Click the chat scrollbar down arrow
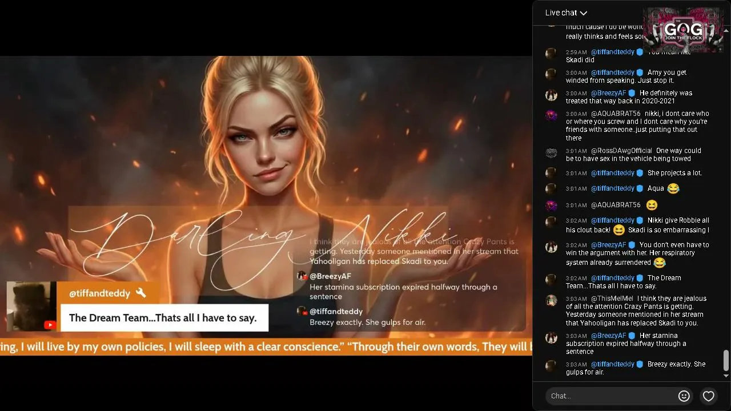This screenshot has height=411, width=731. tap(726, 376)
